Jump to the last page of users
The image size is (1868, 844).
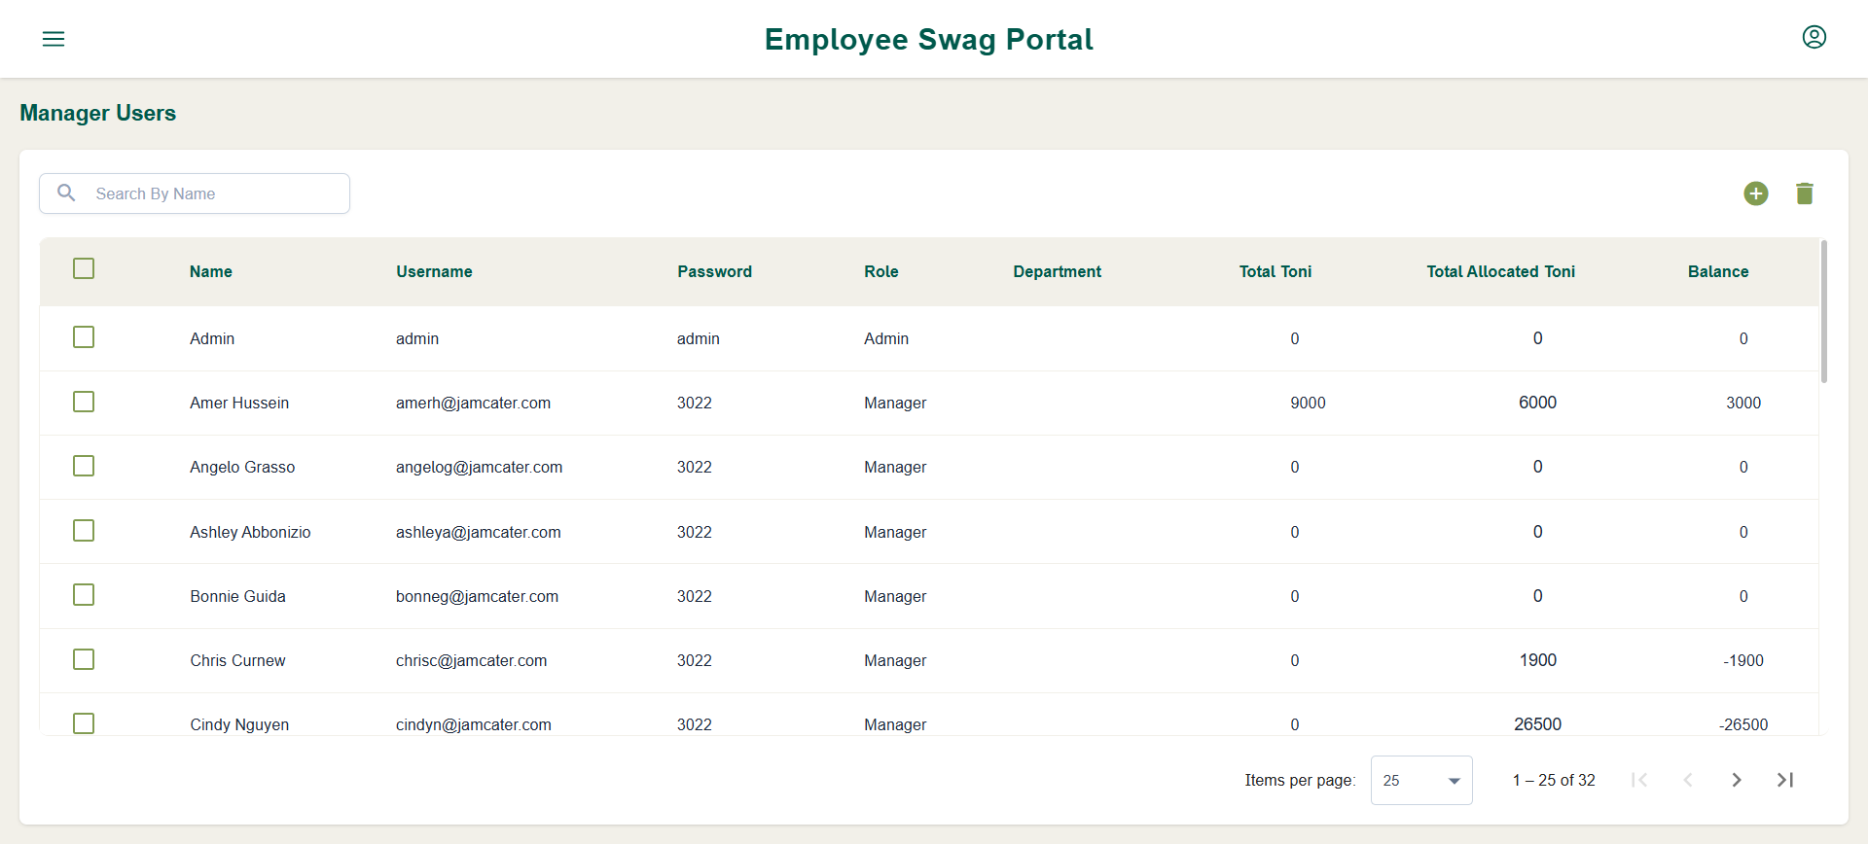[x=1785, y=780]
